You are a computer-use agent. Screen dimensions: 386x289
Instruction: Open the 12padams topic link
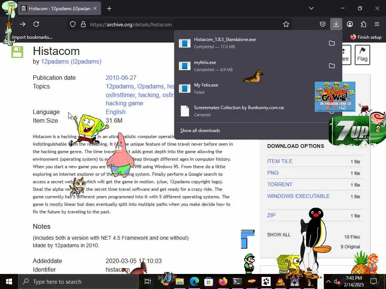(x=119, y=86)
